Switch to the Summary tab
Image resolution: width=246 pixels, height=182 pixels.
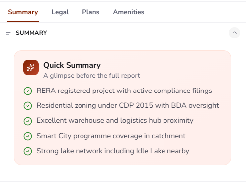[23, 12]
